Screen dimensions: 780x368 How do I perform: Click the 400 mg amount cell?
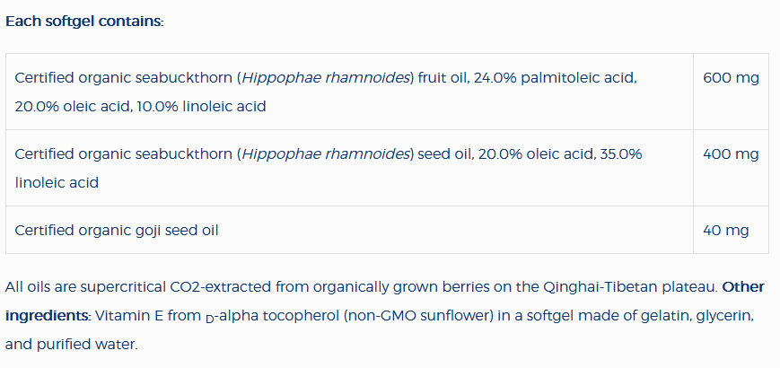click(x=731, y=154)
